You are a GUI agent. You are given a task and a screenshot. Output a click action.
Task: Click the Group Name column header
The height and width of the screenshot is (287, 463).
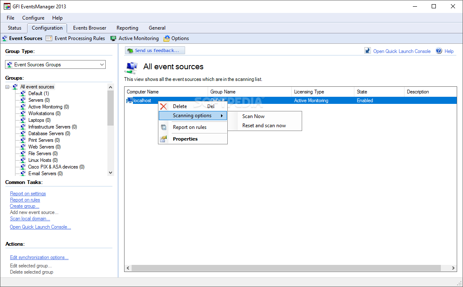pos(249,92)
